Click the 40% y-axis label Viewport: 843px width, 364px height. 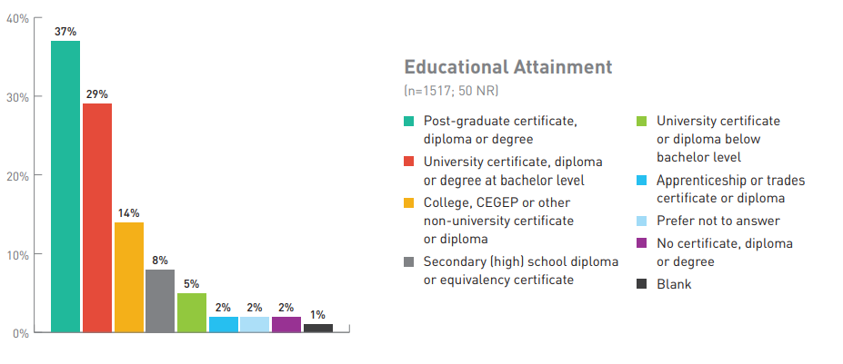[x=16, y=18]
